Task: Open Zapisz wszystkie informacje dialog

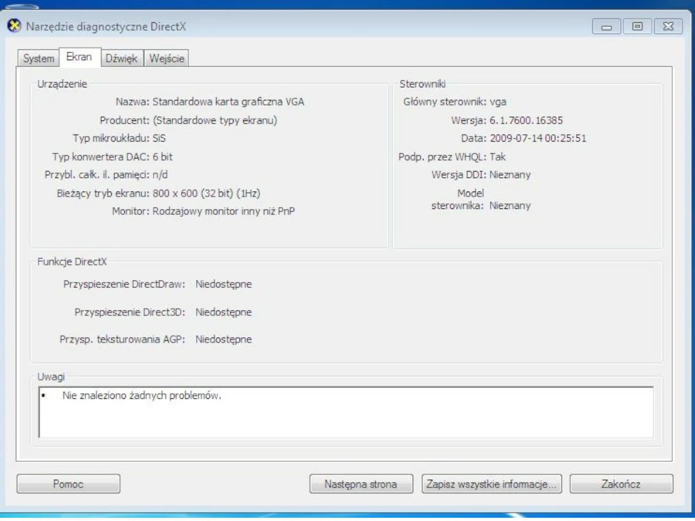Action: (x=492, y=484)
